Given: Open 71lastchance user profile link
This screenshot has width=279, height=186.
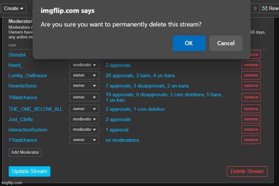Looking at the screenshot, I should point(23,140).
